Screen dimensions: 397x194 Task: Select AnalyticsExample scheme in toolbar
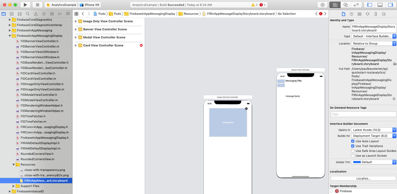(x=61, y=5)
